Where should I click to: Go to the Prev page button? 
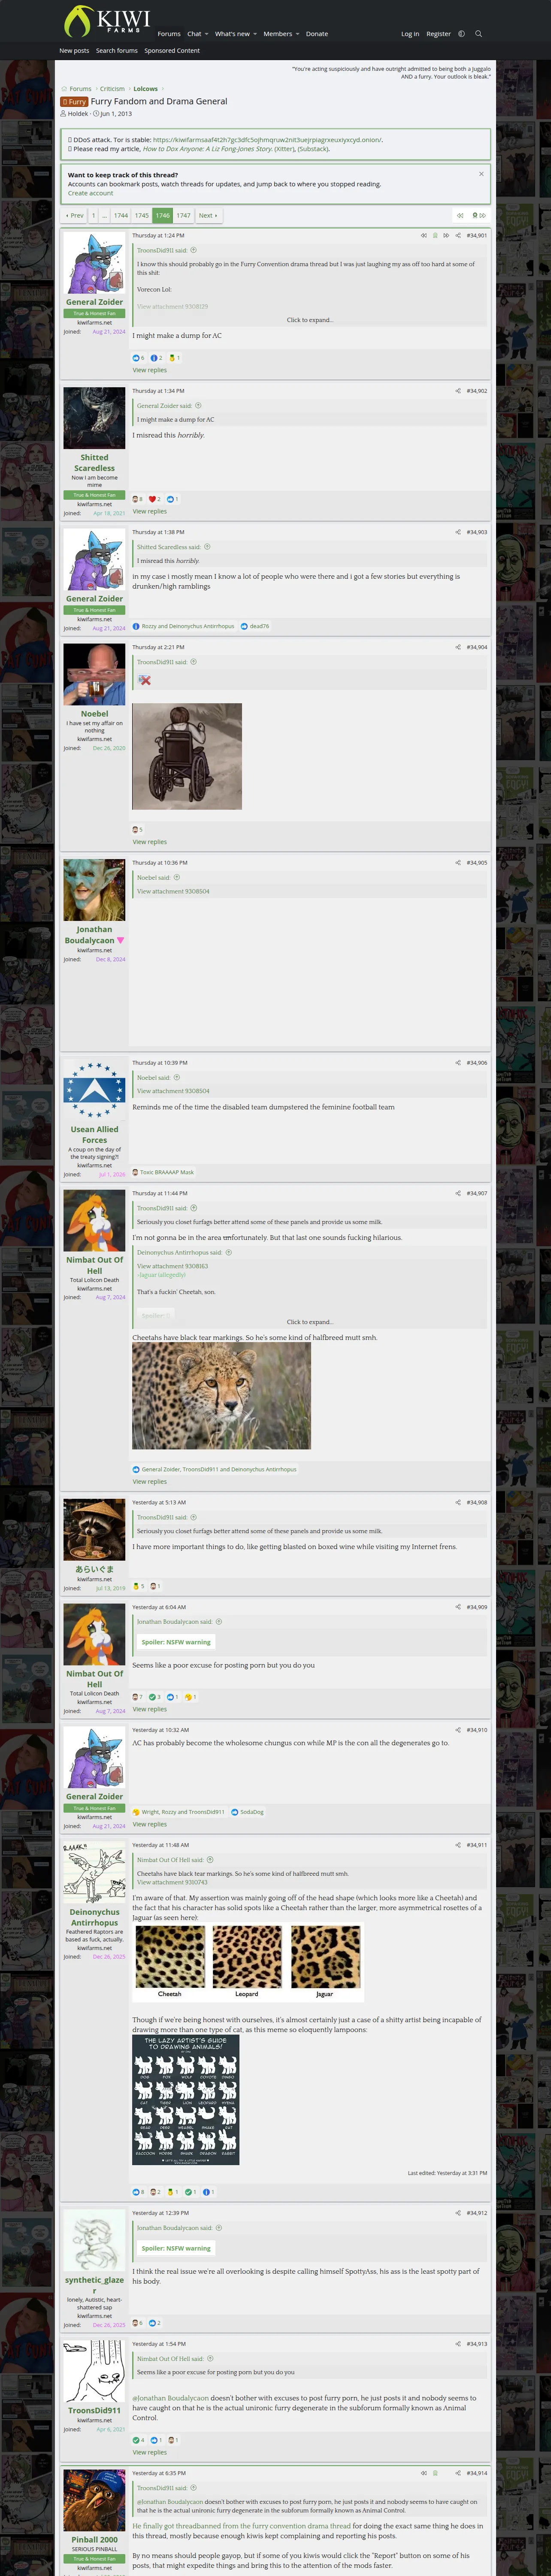point(75,215)
